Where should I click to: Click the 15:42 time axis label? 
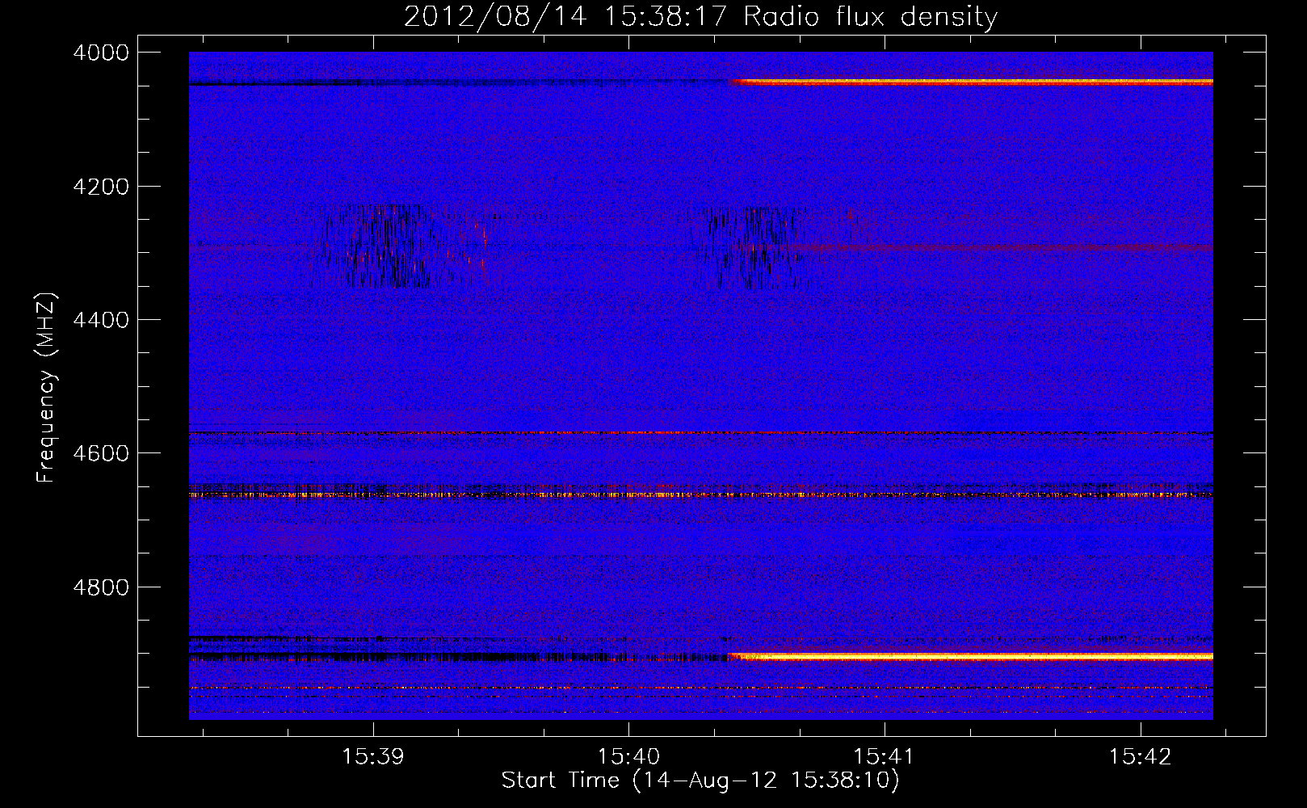pyautogui.click(x=1140, y=757)
